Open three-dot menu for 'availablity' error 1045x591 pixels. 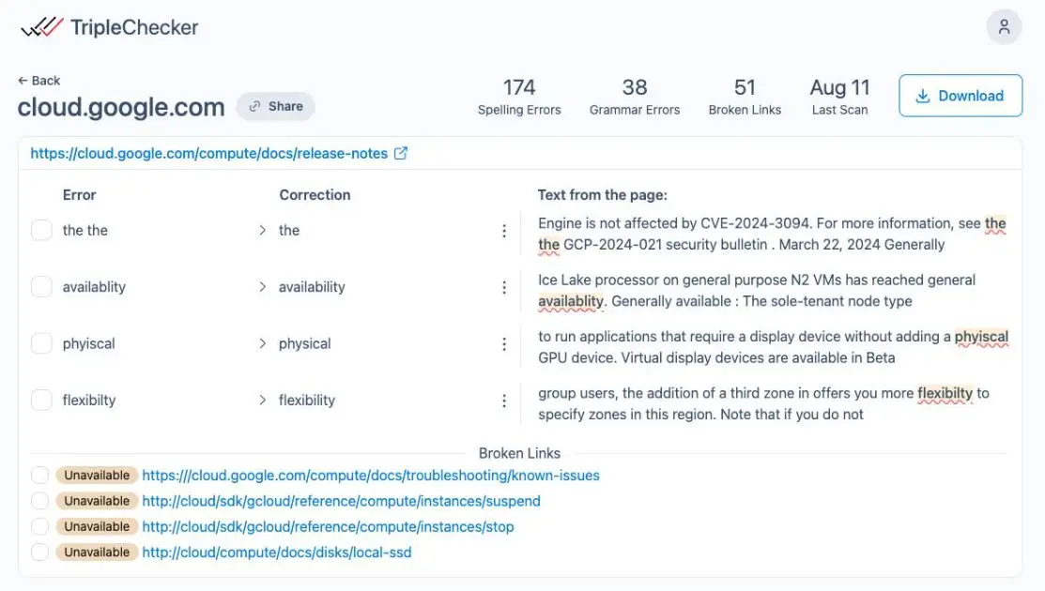click(x=504, y=287)
